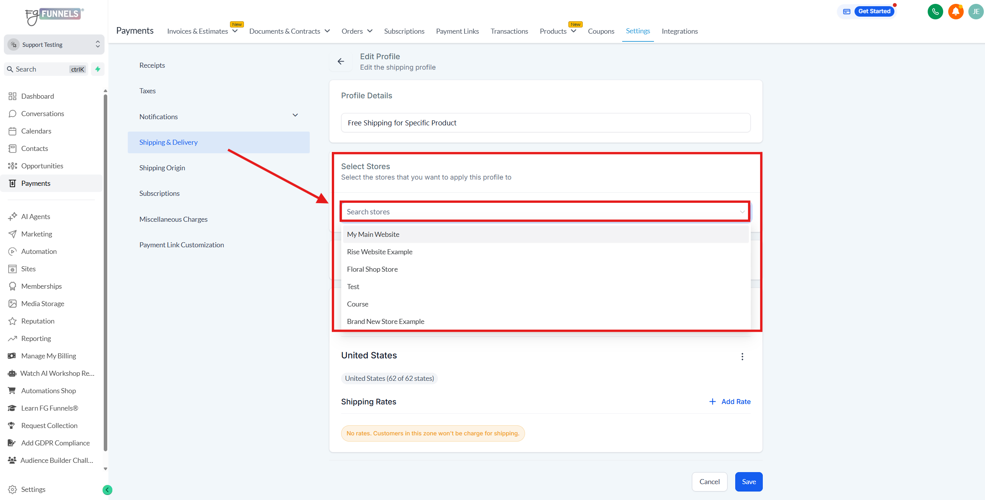Collapse sidebar with the green chevron button

[107, 490]
